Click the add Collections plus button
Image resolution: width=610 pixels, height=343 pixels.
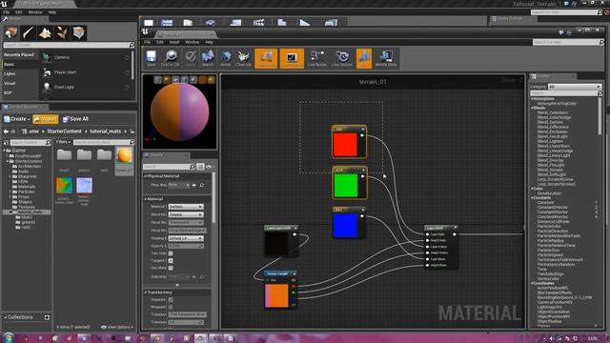(47, 317)
